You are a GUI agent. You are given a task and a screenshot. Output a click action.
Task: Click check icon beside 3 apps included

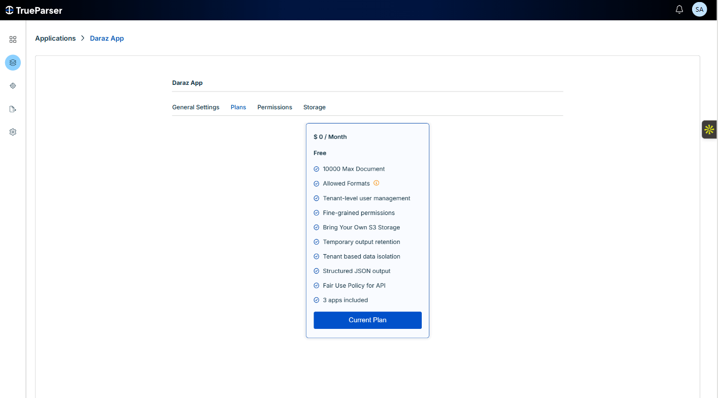click(317, 300)
